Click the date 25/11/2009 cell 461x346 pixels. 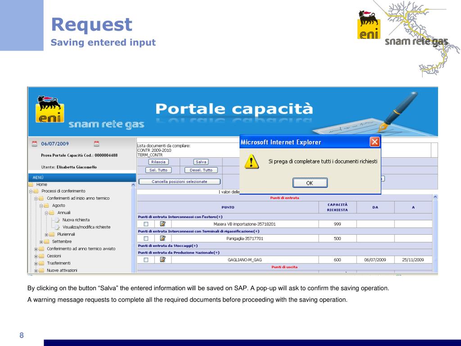[x=413, y=260]
